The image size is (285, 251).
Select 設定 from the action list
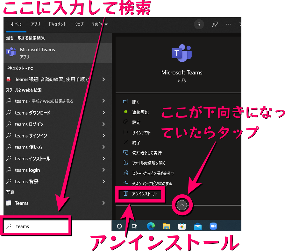(x=136, y=122)
